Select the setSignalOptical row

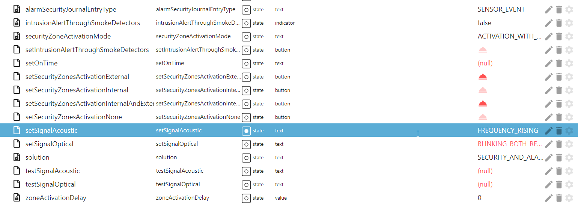(x=289, y=144)
